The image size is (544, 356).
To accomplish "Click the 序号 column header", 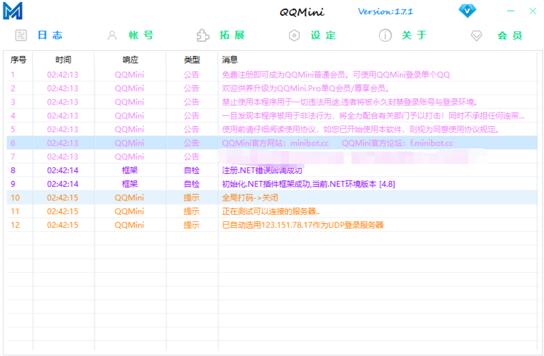I will point(18,60).
